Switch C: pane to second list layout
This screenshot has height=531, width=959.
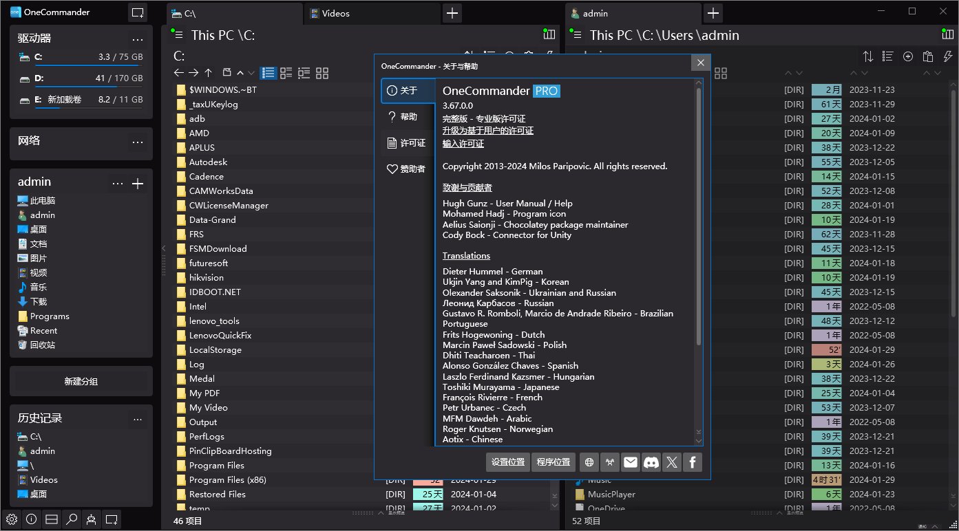286,72
